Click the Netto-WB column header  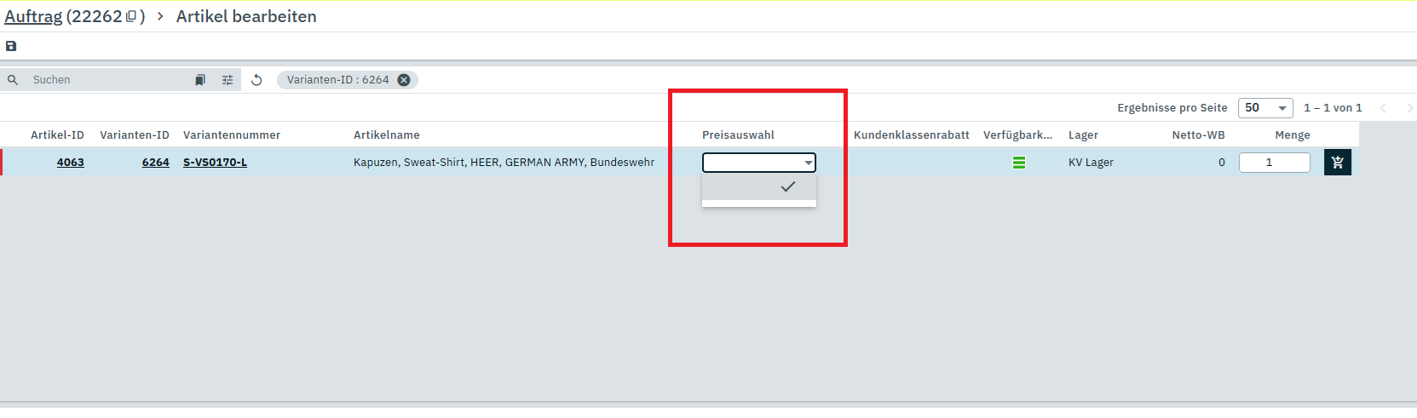[x=1197, y=135]
